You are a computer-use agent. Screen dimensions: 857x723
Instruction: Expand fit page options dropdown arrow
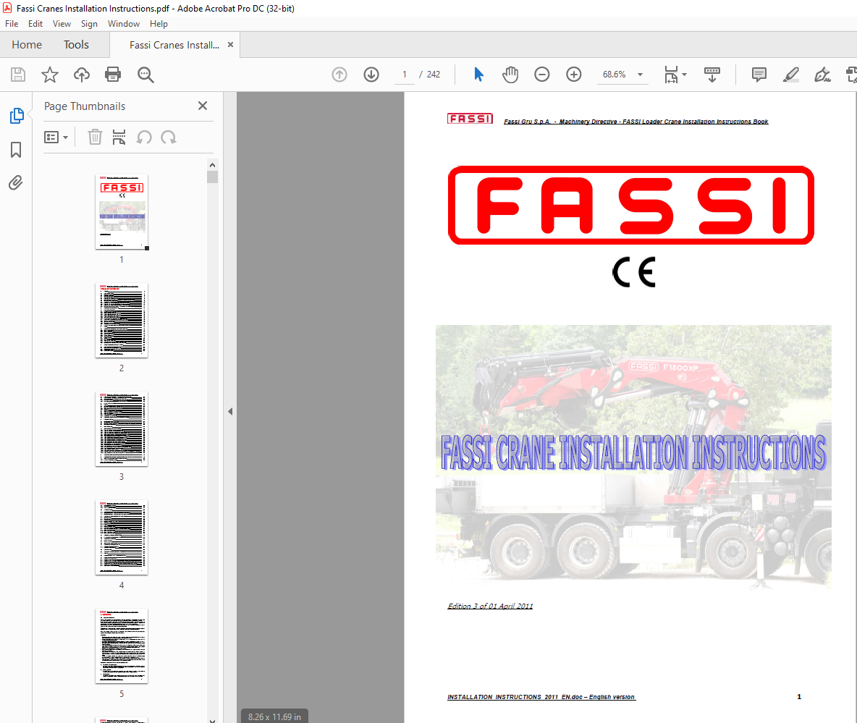684,75
